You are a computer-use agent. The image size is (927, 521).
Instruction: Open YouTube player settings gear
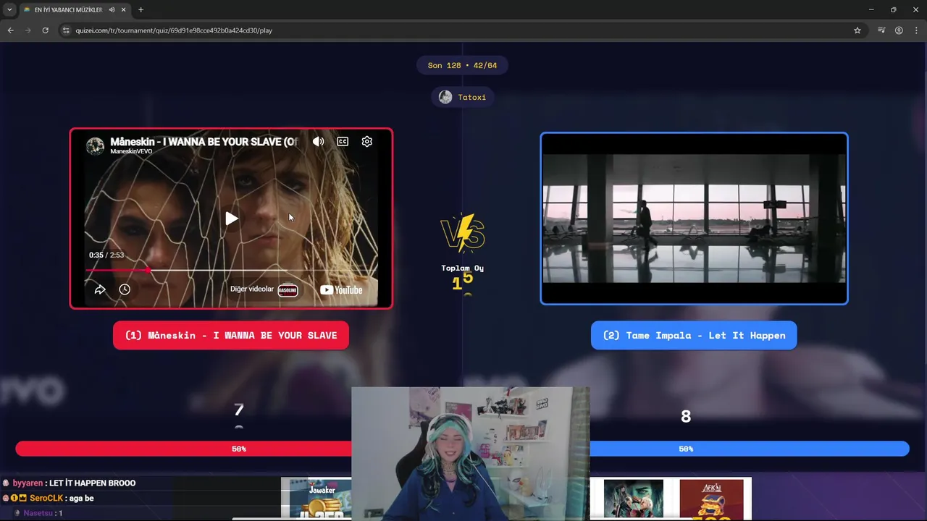367,141
